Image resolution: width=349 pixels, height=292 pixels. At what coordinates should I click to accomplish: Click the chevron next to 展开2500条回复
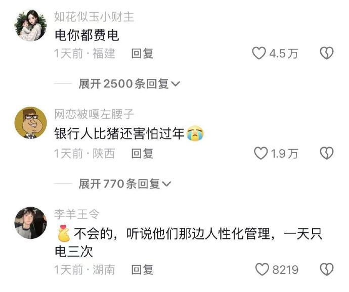pos(175,84)
